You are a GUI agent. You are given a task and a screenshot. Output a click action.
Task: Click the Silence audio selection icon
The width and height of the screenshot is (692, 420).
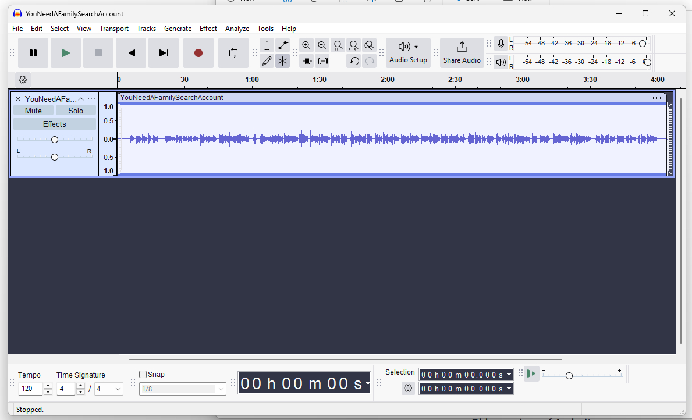tap(322, 60)
